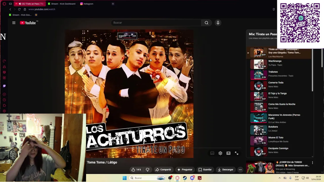This screenshot has height=182, width=324.
Task: Switch to the Instagram tab
Action: tap(87, 4)
